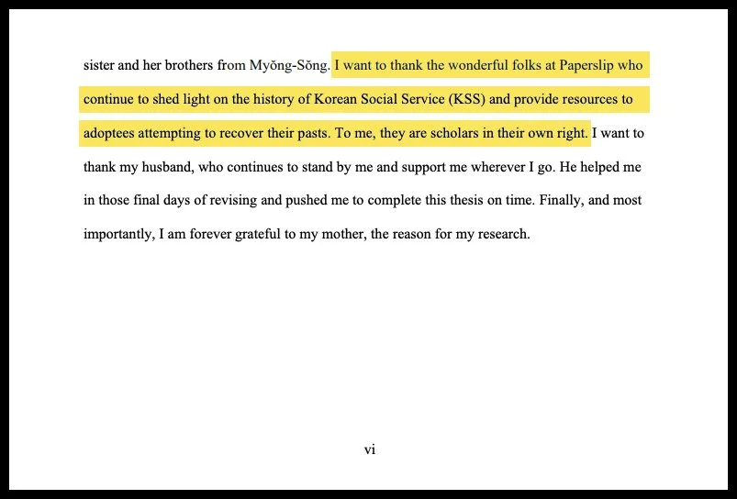Click the word "wherever" in fourth line
This screenshot has width=737, height=499.
point(498,167)
